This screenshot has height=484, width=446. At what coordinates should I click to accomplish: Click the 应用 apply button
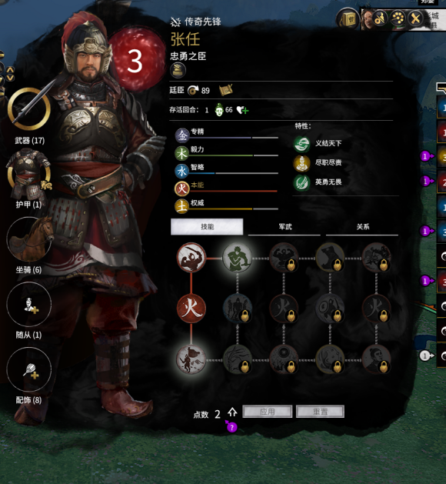tap(267, 412)
